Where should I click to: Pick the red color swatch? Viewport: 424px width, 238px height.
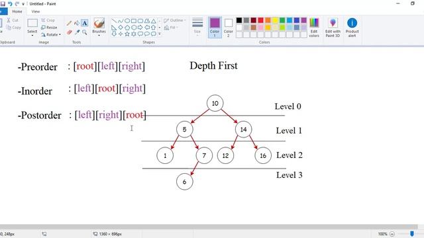[x=260, y=20]
